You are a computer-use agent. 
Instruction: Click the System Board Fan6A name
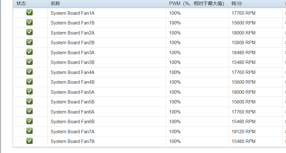click(x=73, y=112)
